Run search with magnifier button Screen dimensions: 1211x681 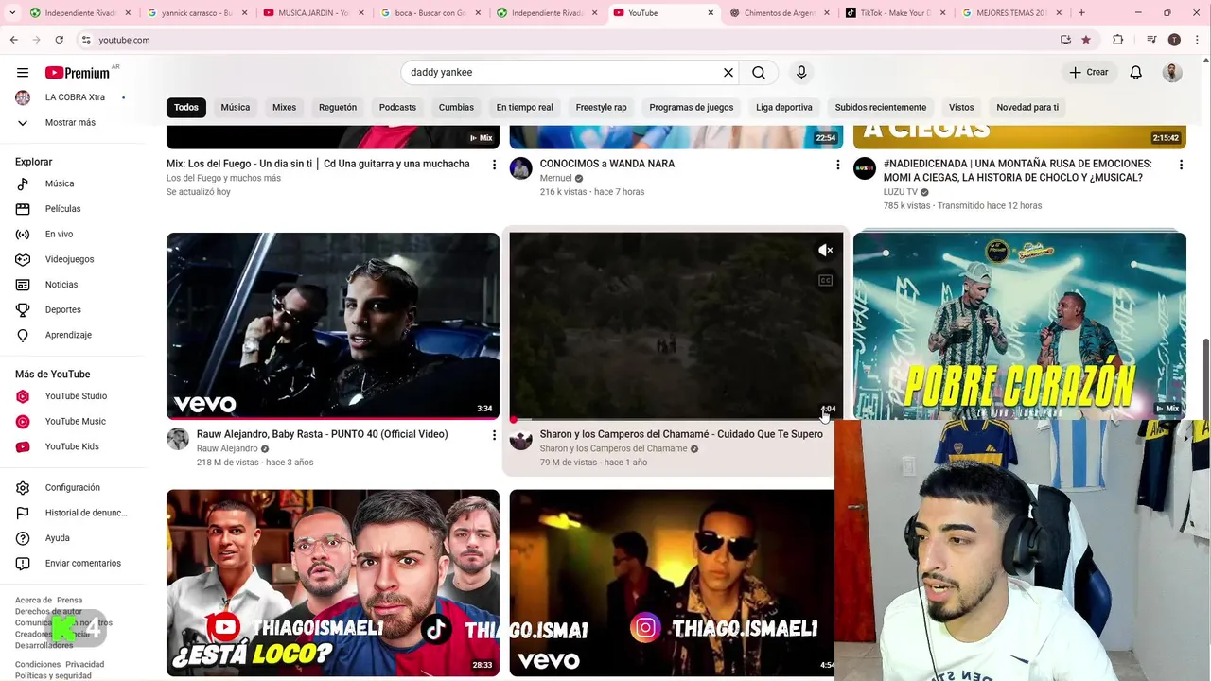coord(759,73)
